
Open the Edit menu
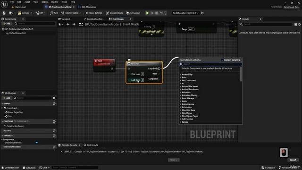(19, 2)
